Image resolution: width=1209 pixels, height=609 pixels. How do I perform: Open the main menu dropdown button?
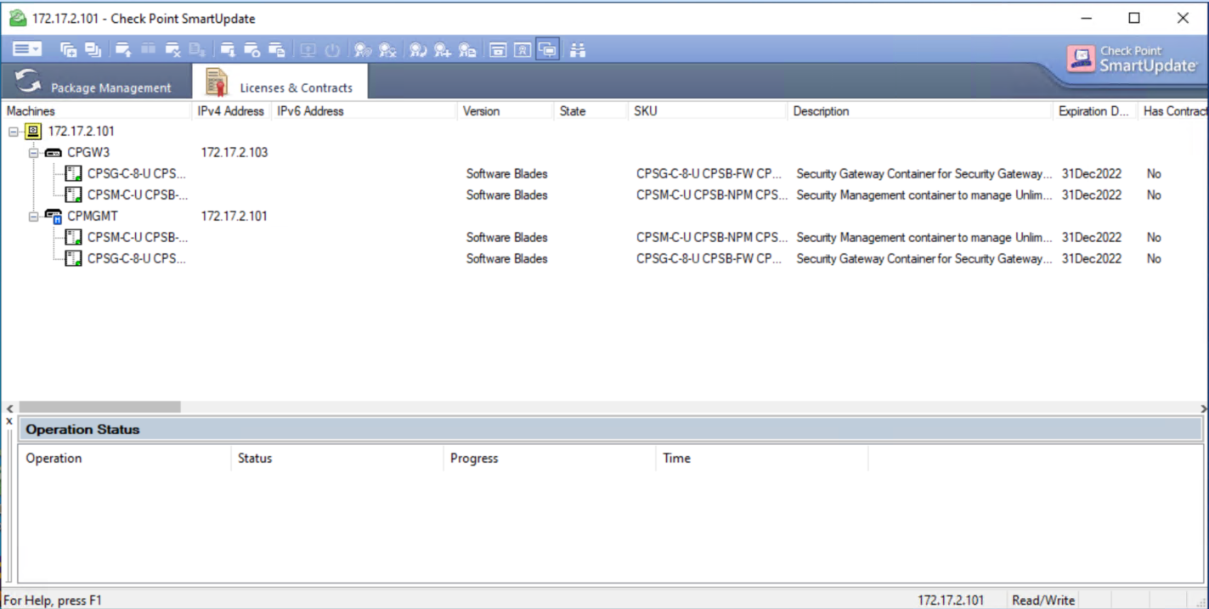click(26, 50)
